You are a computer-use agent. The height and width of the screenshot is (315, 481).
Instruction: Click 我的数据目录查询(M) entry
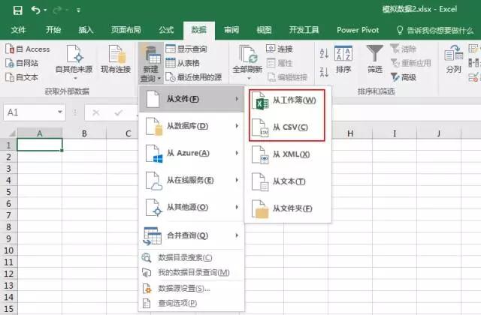pos(192,272)
